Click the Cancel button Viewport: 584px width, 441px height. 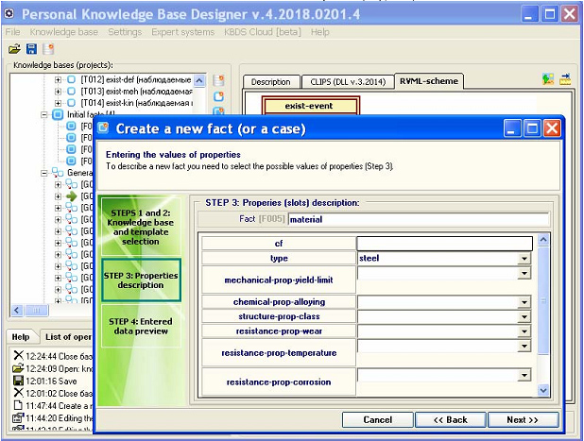point(377,420)
